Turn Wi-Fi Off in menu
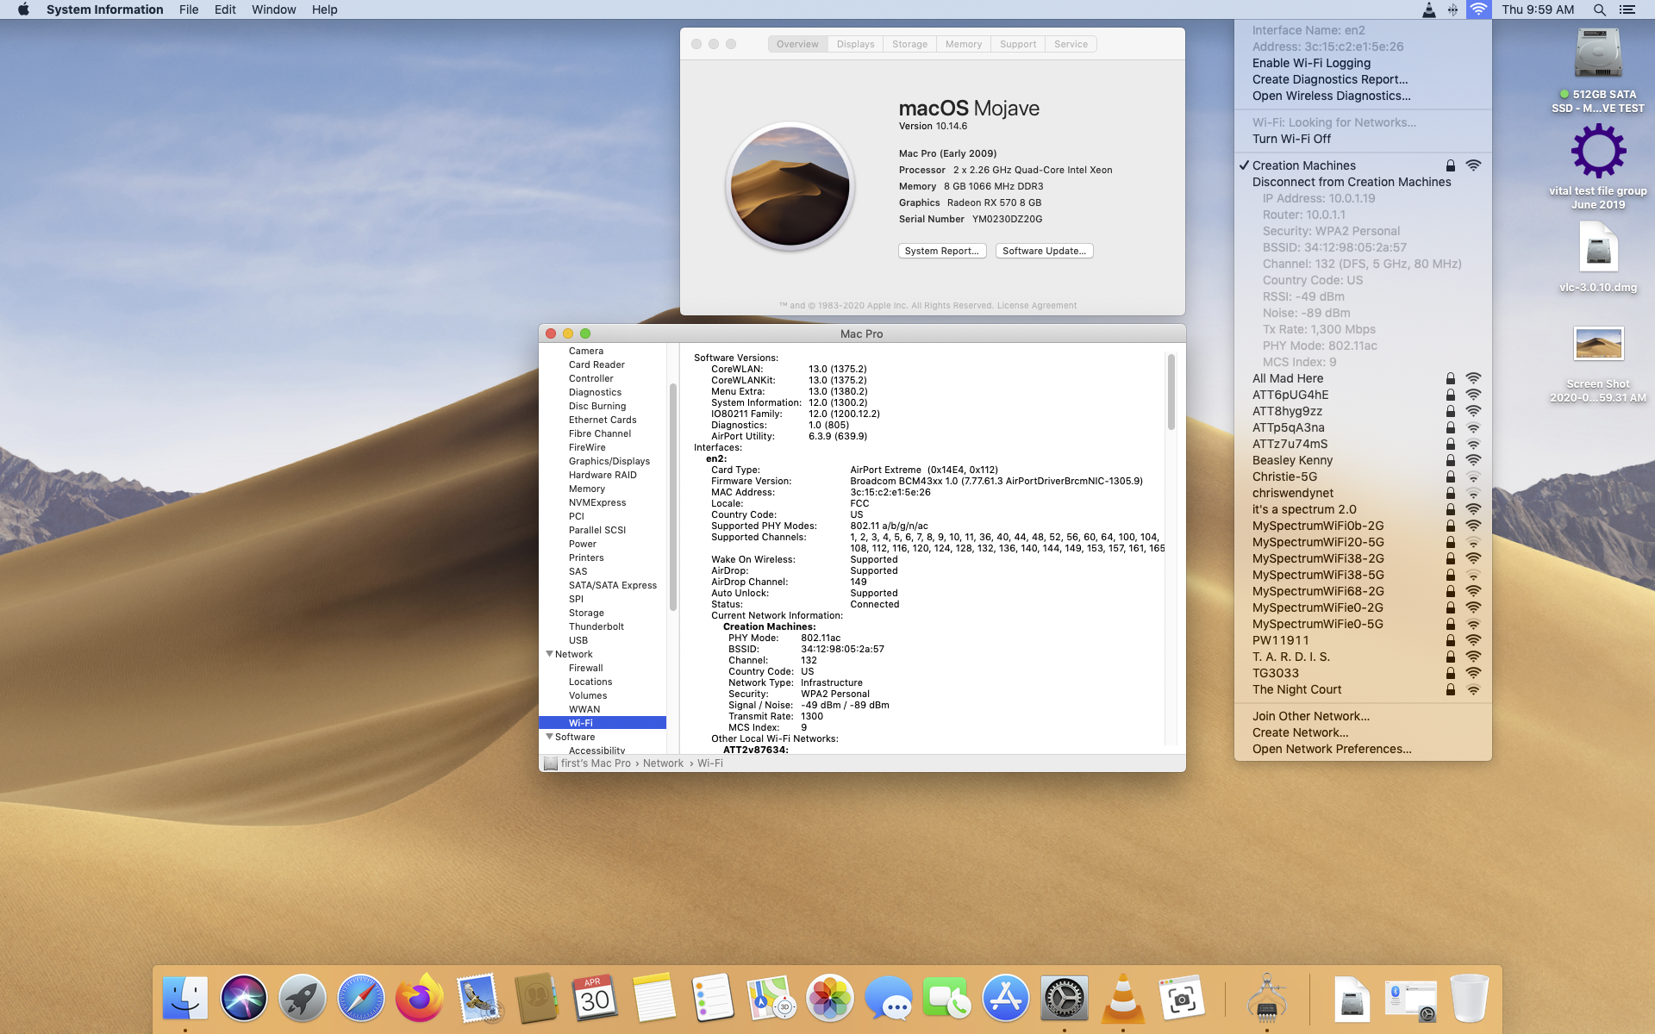This screenshot has width=1655, height=1034. [x=1291, y=139]
